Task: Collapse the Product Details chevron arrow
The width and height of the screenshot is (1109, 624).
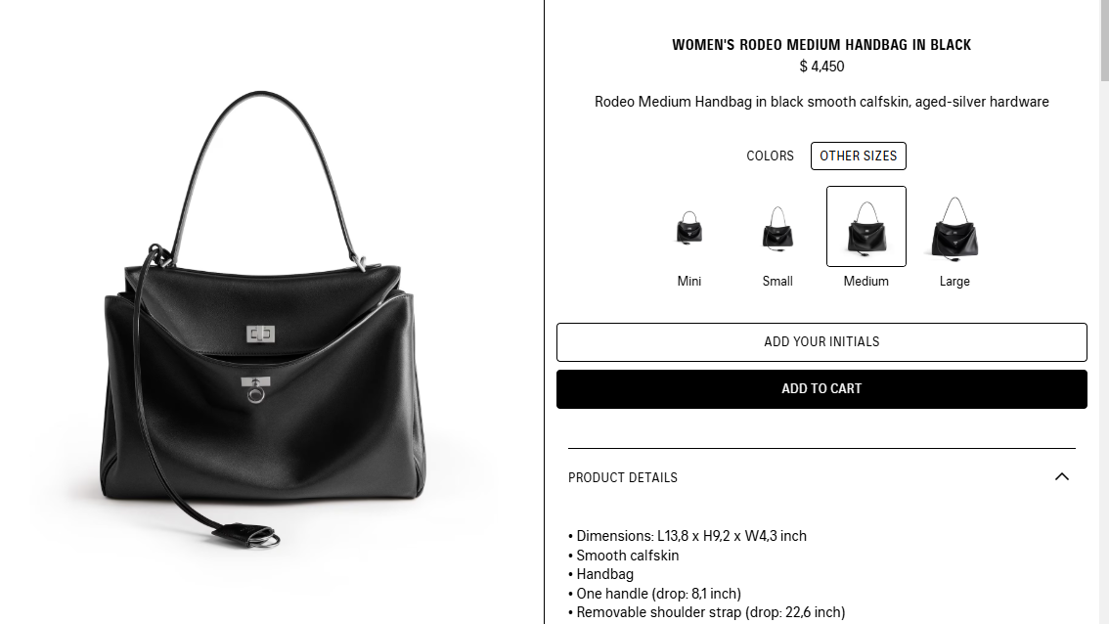Action: coord(1062,477)
